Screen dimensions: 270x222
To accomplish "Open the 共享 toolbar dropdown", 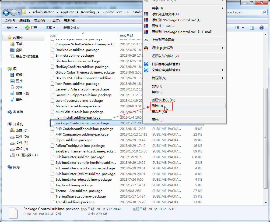I will [50, 28].
